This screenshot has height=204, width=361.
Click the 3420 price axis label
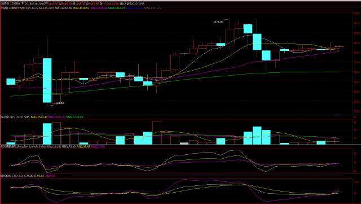[356, 72]
